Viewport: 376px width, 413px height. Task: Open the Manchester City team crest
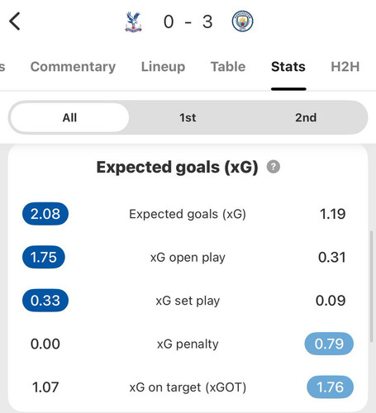tap(242, 21)
